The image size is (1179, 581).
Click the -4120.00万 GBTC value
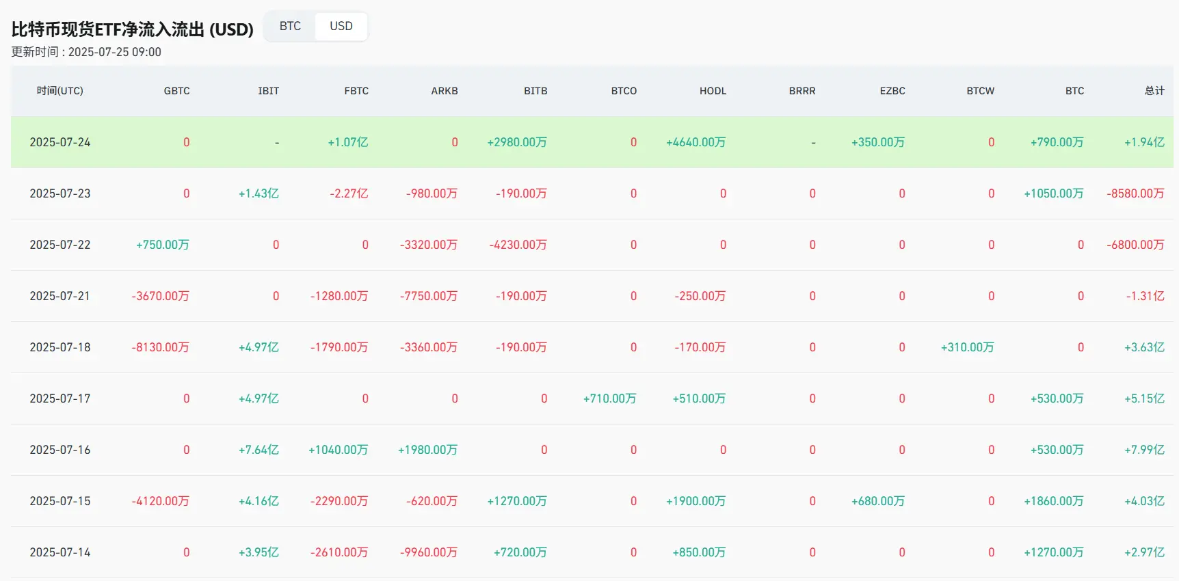point(161,501)
